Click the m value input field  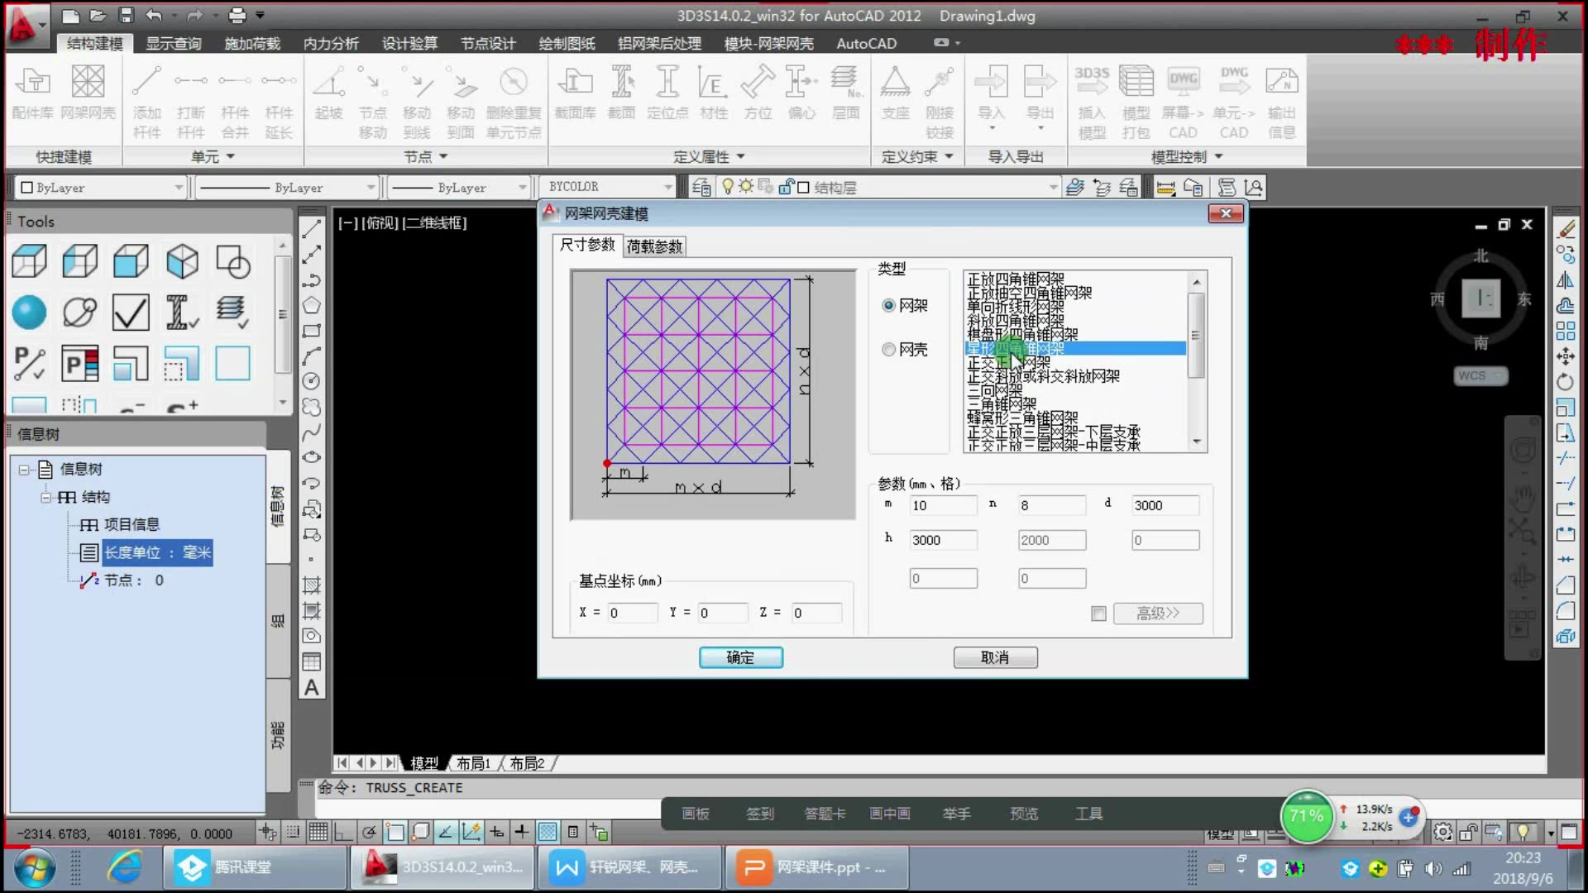[x=940, y=504]
